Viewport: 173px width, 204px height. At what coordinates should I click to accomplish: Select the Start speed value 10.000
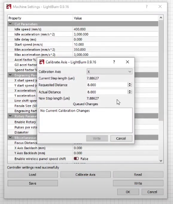79,44
